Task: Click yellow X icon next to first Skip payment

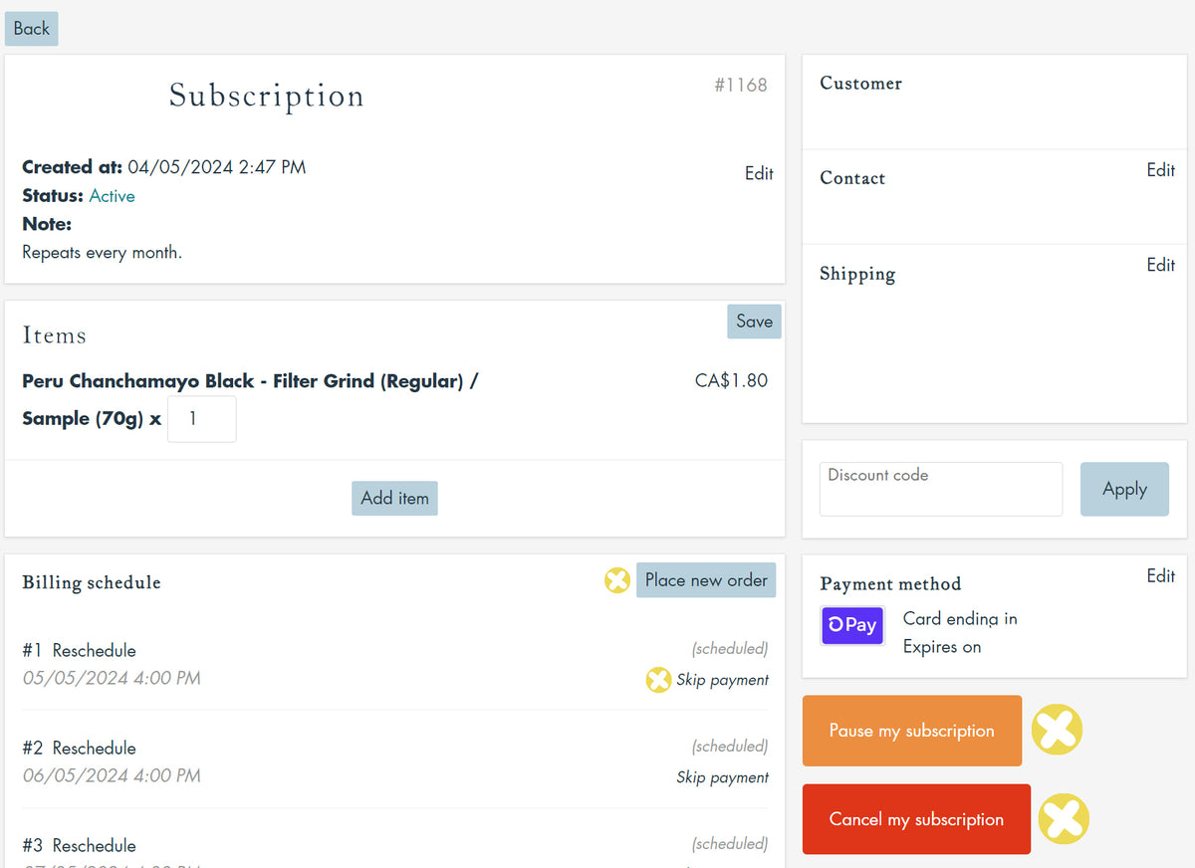Action: click(658, 680)
